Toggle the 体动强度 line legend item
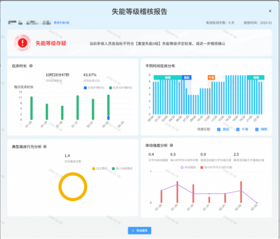Image resolution: width=280 pixels, height=239 pixels. [188, 168]
